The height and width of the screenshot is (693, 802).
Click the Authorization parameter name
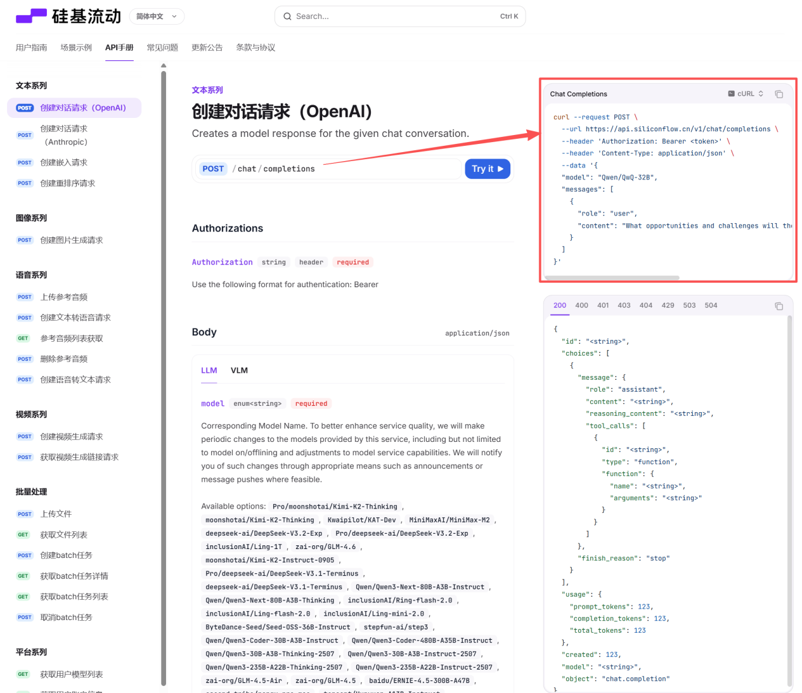point(223,262)
